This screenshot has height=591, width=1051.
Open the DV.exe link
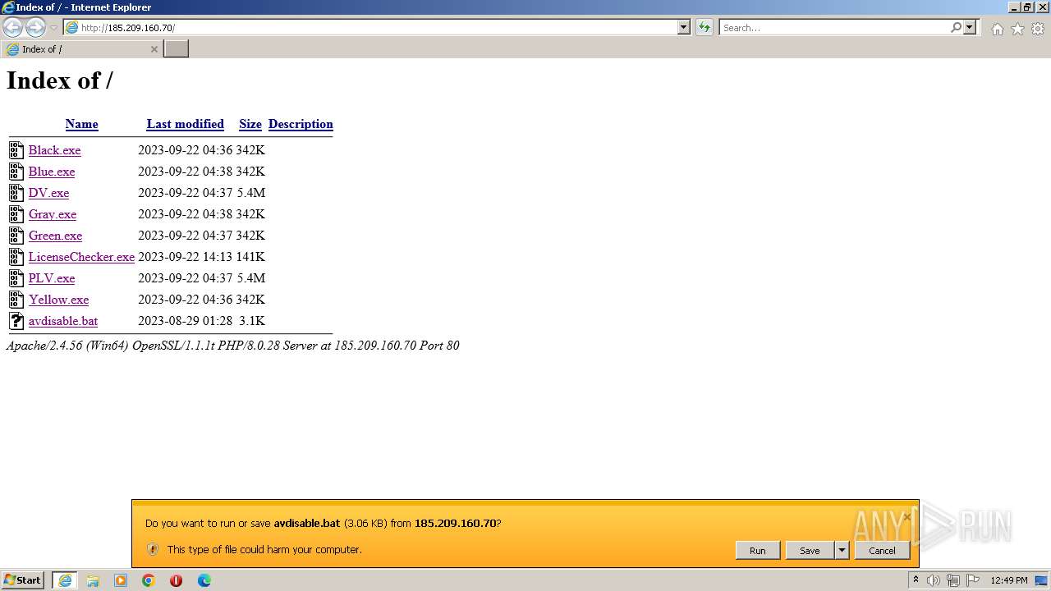click(x=48, y=193)
